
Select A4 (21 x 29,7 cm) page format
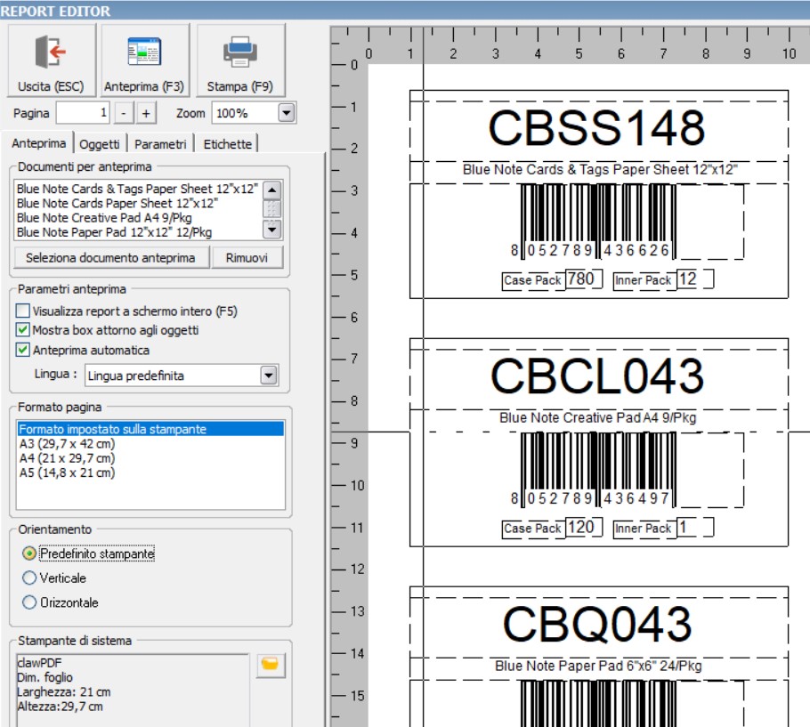coord(67,458)
